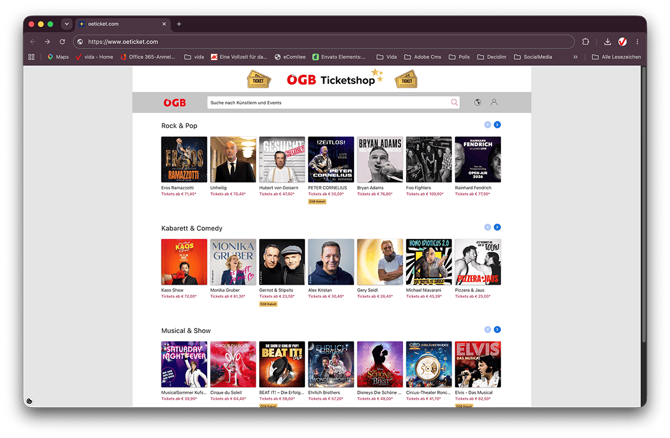Open the Hubert von Goisern thumbnail

click(282, 159)
